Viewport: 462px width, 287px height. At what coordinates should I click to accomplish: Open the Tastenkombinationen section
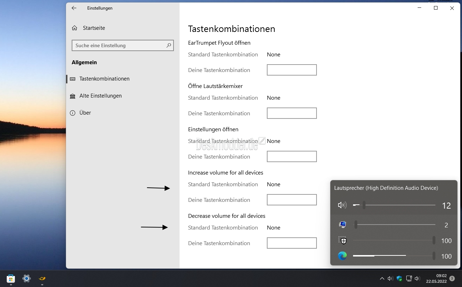click(x=123, y=79)
